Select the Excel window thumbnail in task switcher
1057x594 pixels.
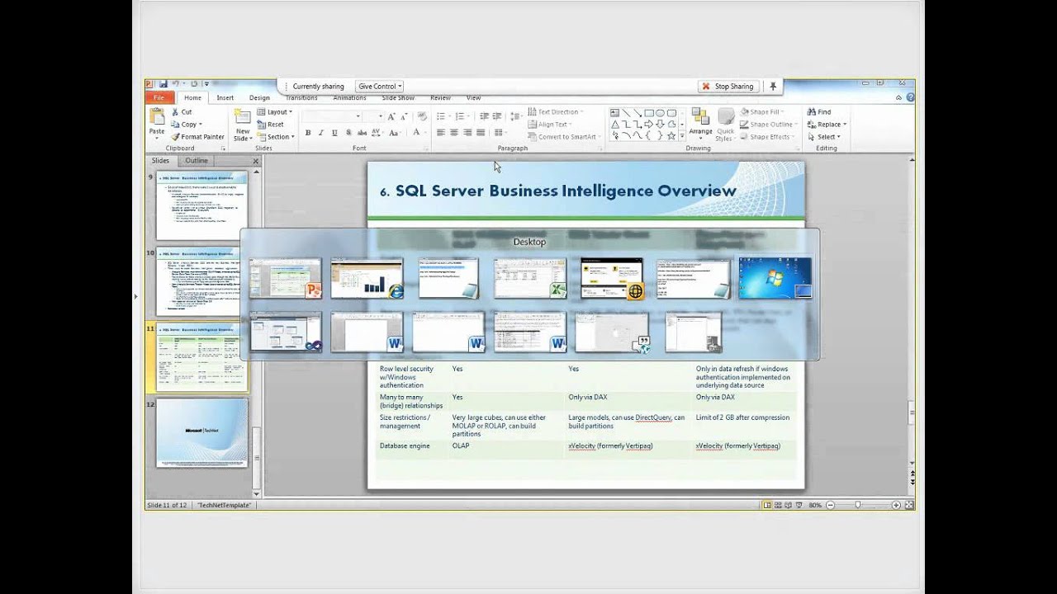coord(530,278)
